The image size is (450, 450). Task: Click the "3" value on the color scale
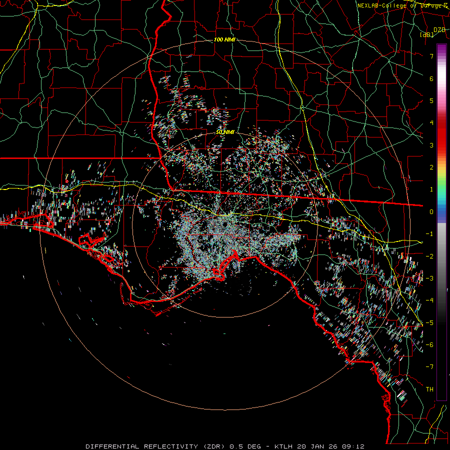(431, 145)
